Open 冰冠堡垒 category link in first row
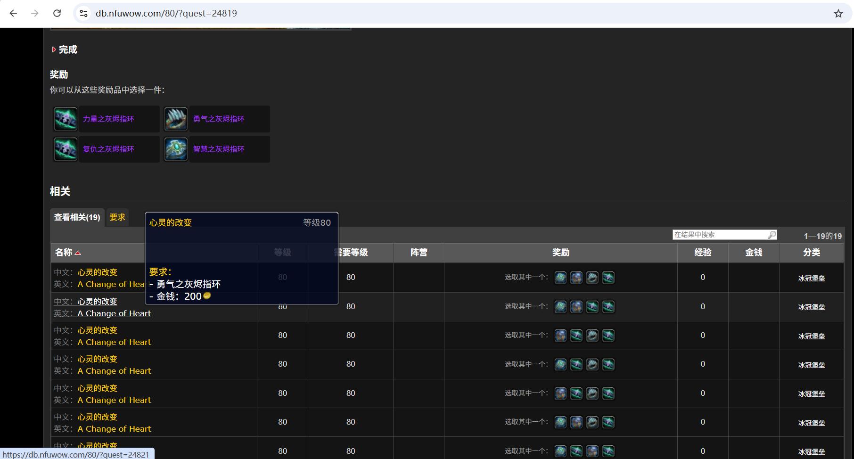This screenshot has width=854, height=459. (x=812, y=279)
